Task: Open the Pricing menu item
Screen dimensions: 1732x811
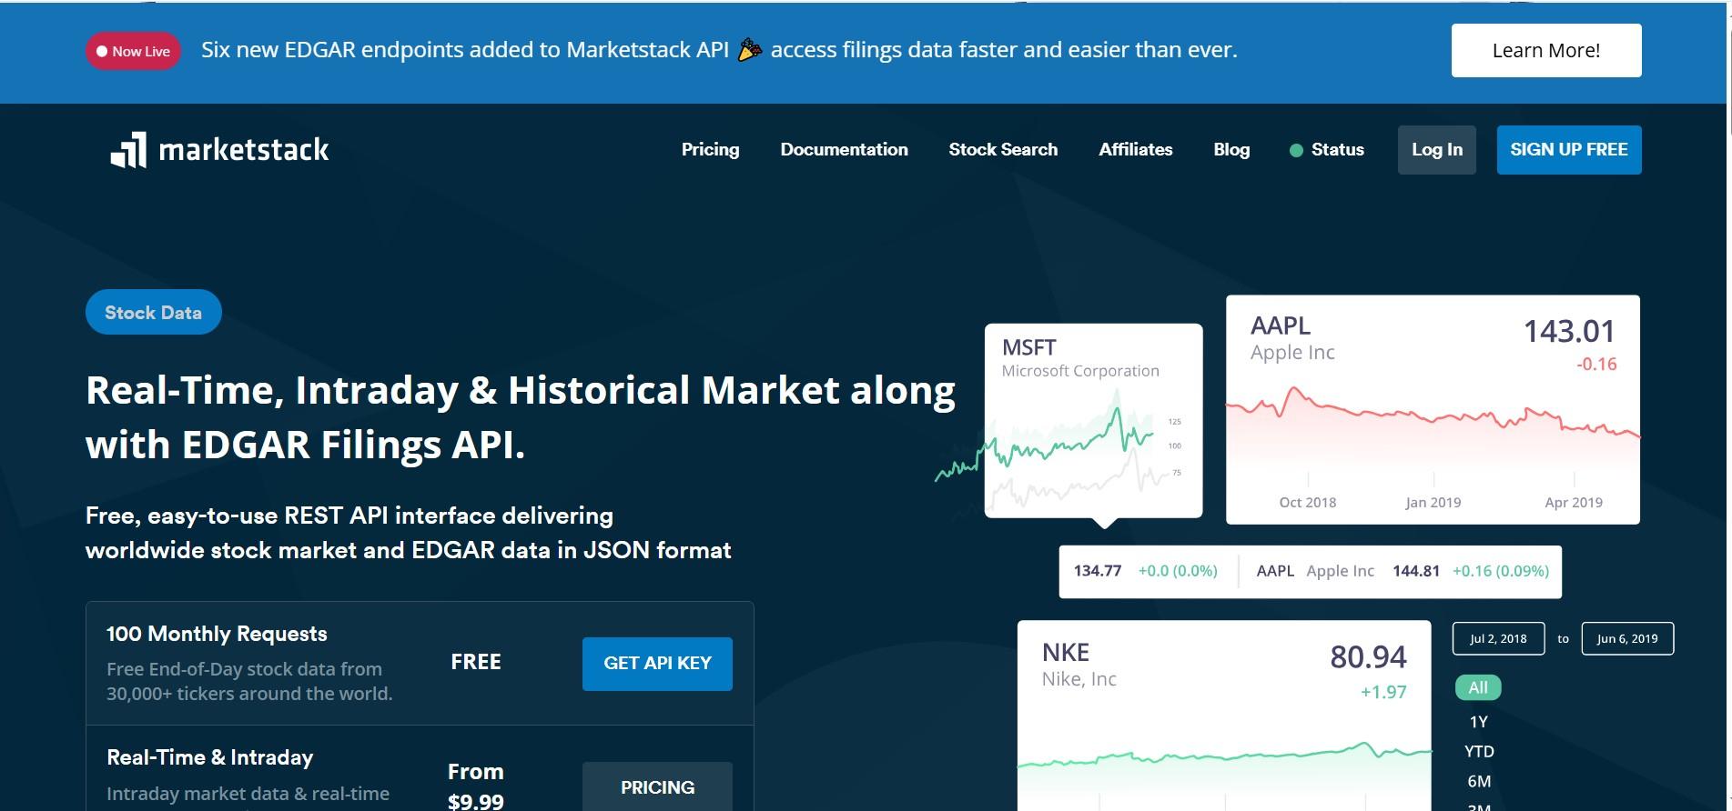Action: coord(710,150)
